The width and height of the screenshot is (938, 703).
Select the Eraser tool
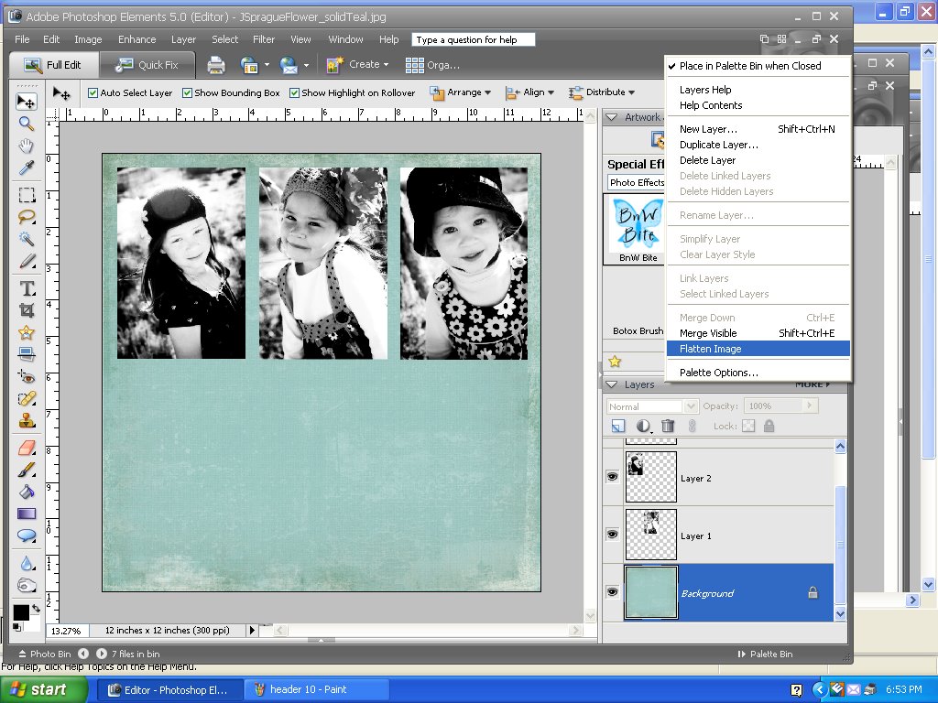click(27, 447)
